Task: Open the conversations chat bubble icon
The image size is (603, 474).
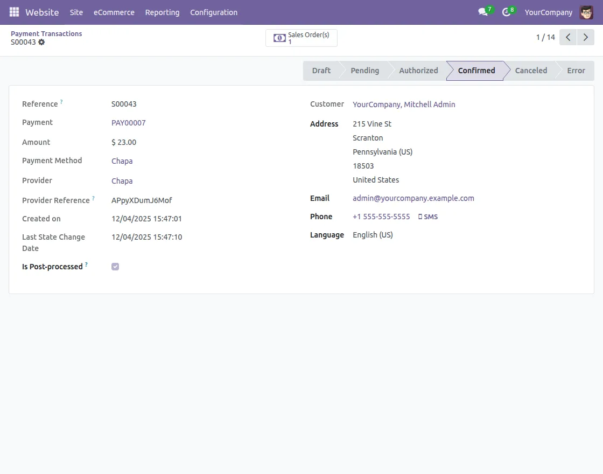Action: point(482,12)
